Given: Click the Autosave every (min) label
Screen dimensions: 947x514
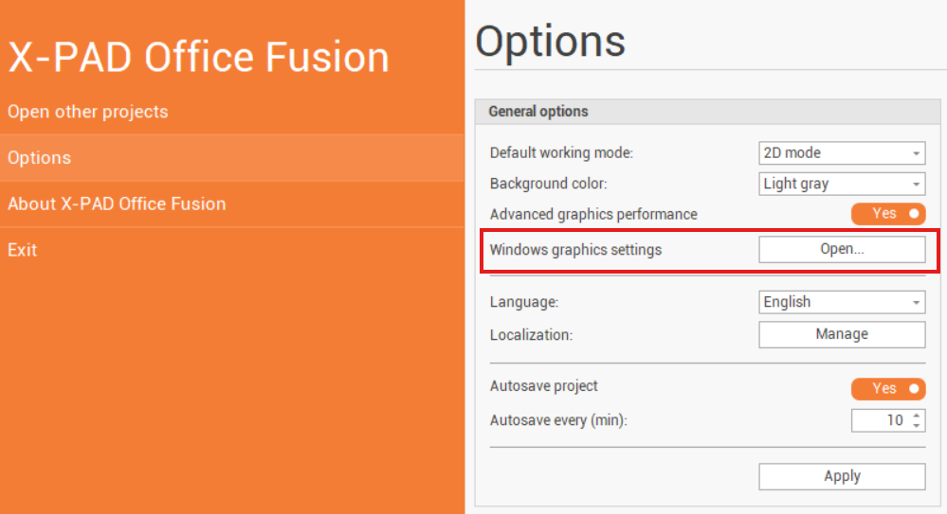Looking at the screenshot, I should (x=558, y=420).
